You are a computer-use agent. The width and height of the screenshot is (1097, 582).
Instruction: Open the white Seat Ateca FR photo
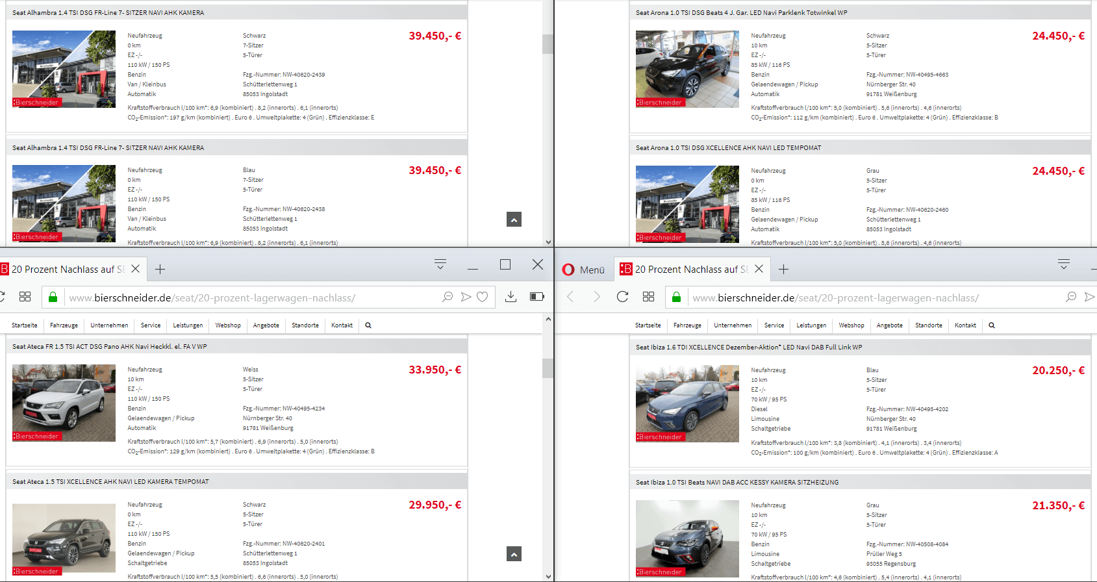[64, 403]
